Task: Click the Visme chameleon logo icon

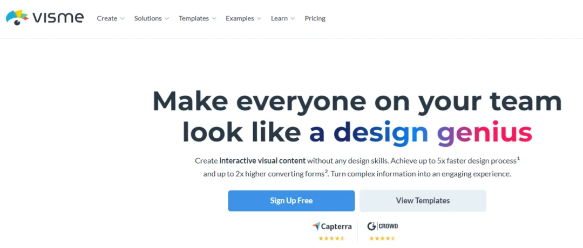Action: [17, 17]
